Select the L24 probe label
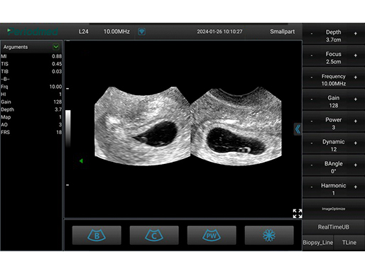 84,31
